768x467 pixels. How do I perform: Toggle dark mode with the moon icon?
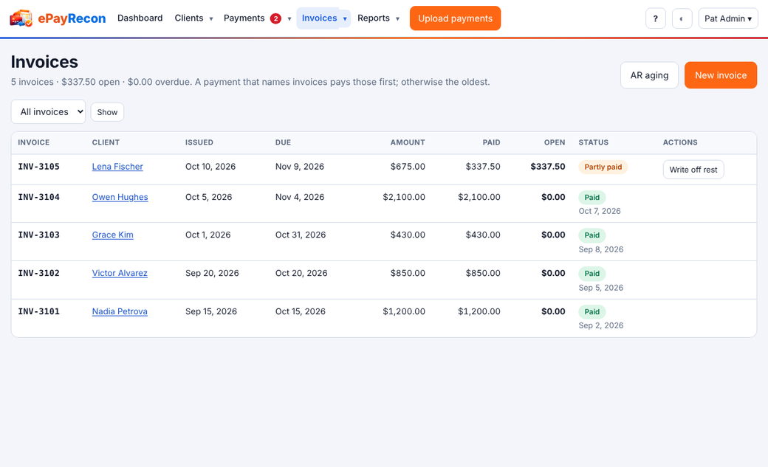point(682,18)
